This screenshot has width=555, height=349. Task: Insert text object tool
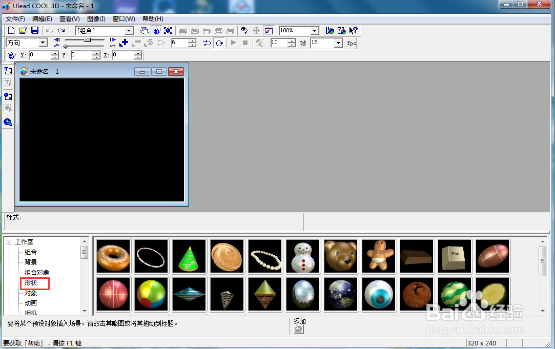(8, 71)
